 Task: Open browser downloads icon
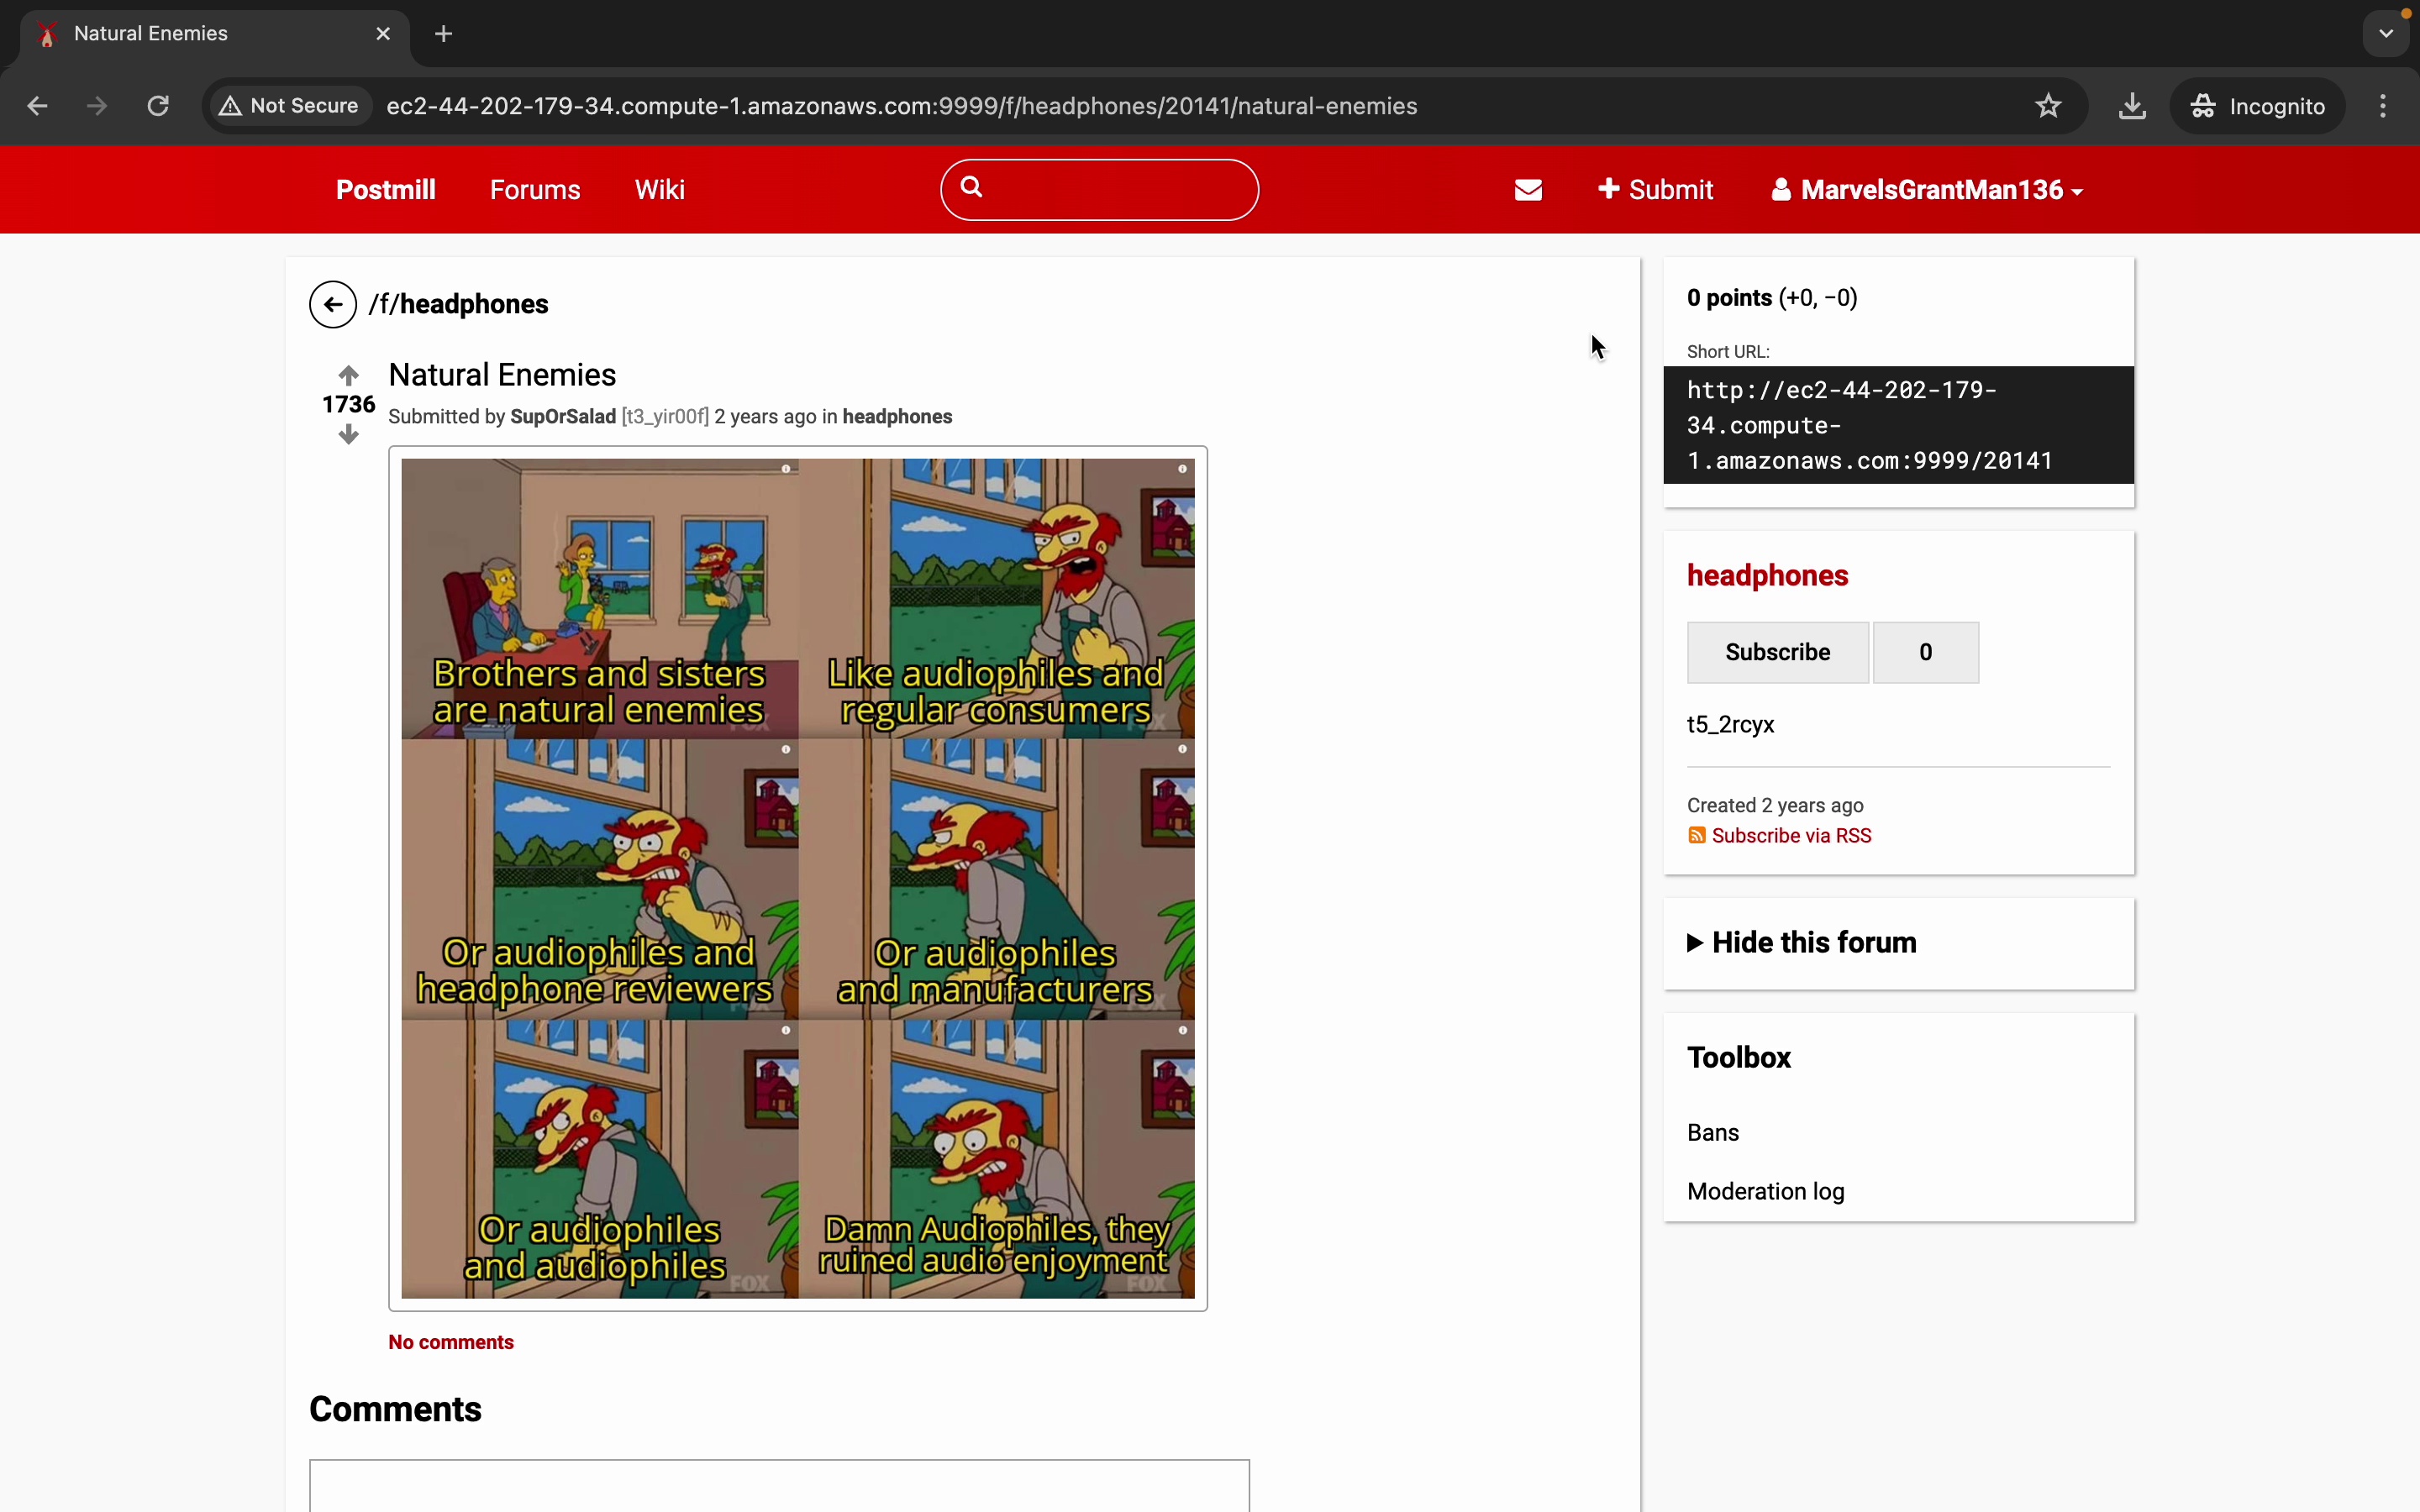[x=2132, y=106]
